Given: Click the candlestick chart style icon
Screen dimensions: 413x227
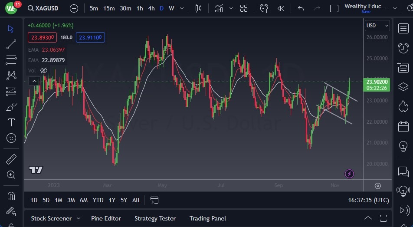Looking at the screenshot, I should point(199,8).
